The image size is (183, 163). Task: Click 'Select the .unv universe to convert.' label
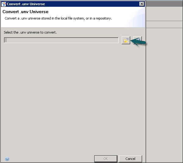pos(30,32)
